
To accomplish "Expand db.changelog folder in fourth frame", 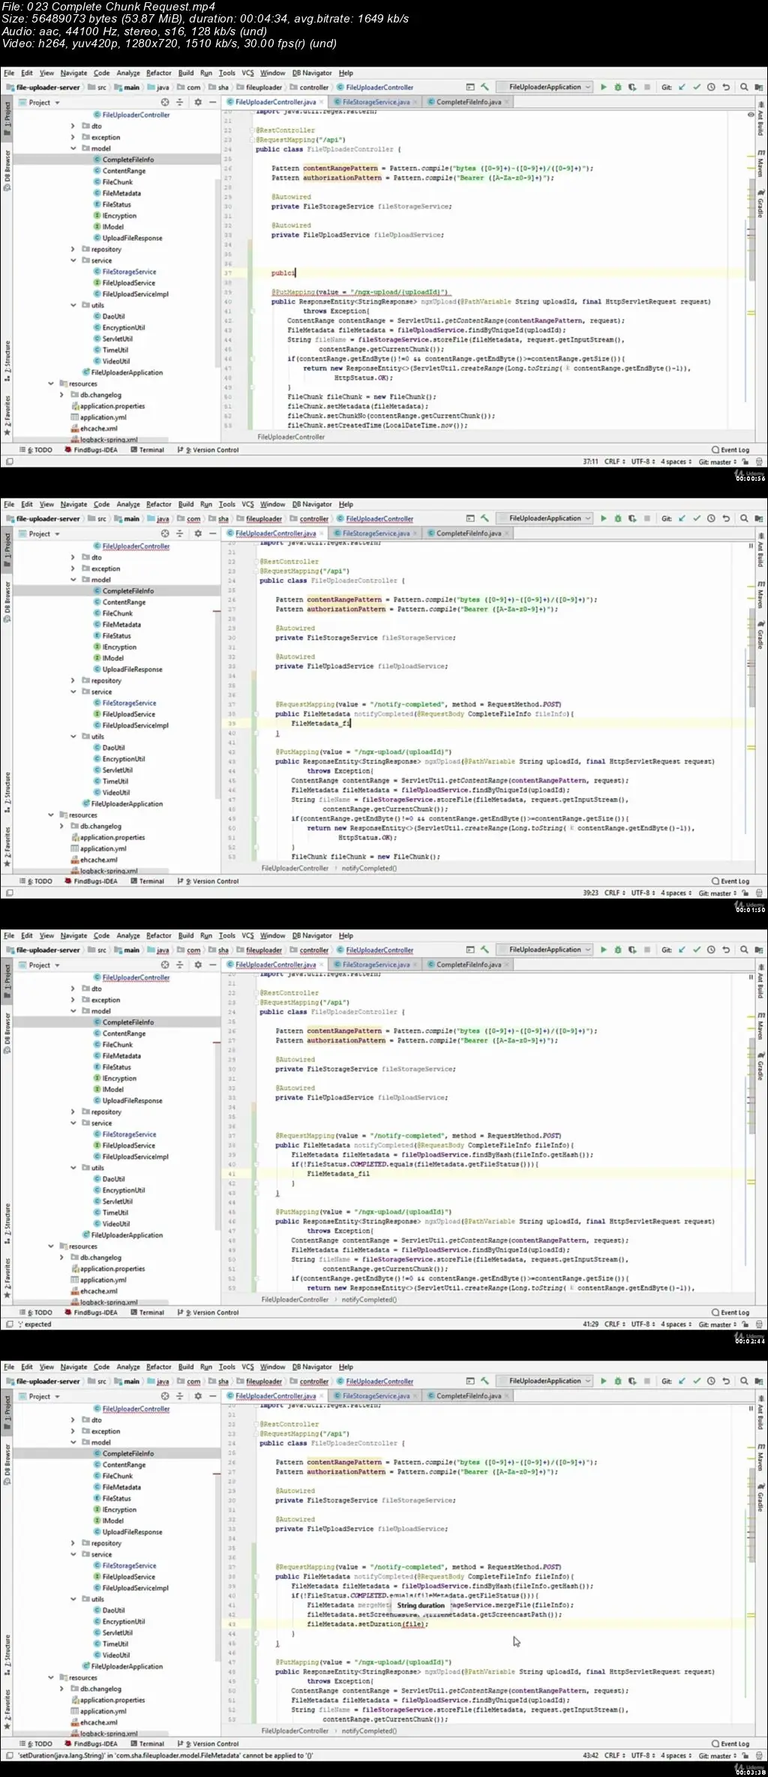I will click(x=61, y=1688).
